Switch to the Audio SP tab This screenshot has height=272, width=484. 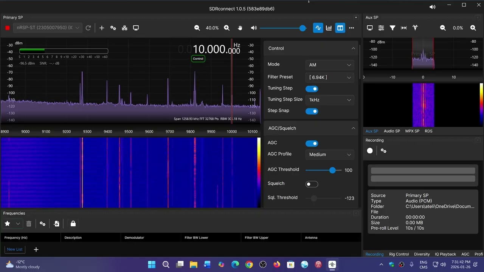(x=392, y=131)
